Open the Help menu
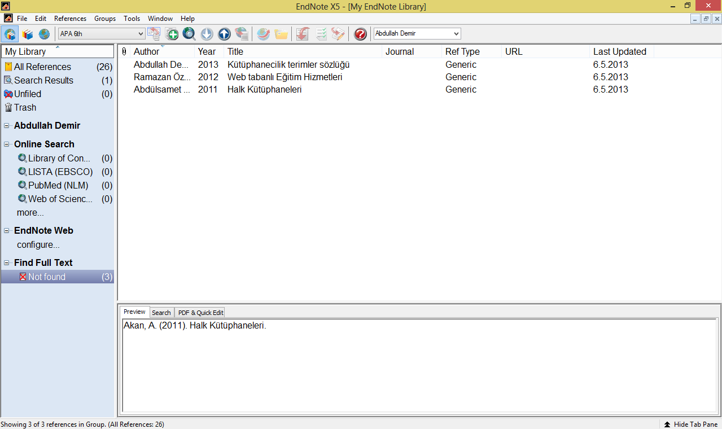Image resolution: width=722 pixels, height=429 pixels. (x=187, y=19)
